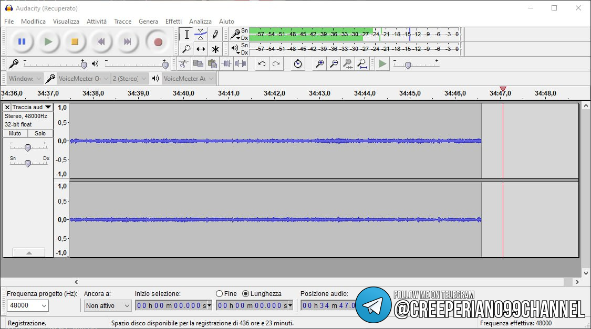Viewport: 591px width, 329px height.
Task: Click the Copy icon
Action: tap(198, 64)
